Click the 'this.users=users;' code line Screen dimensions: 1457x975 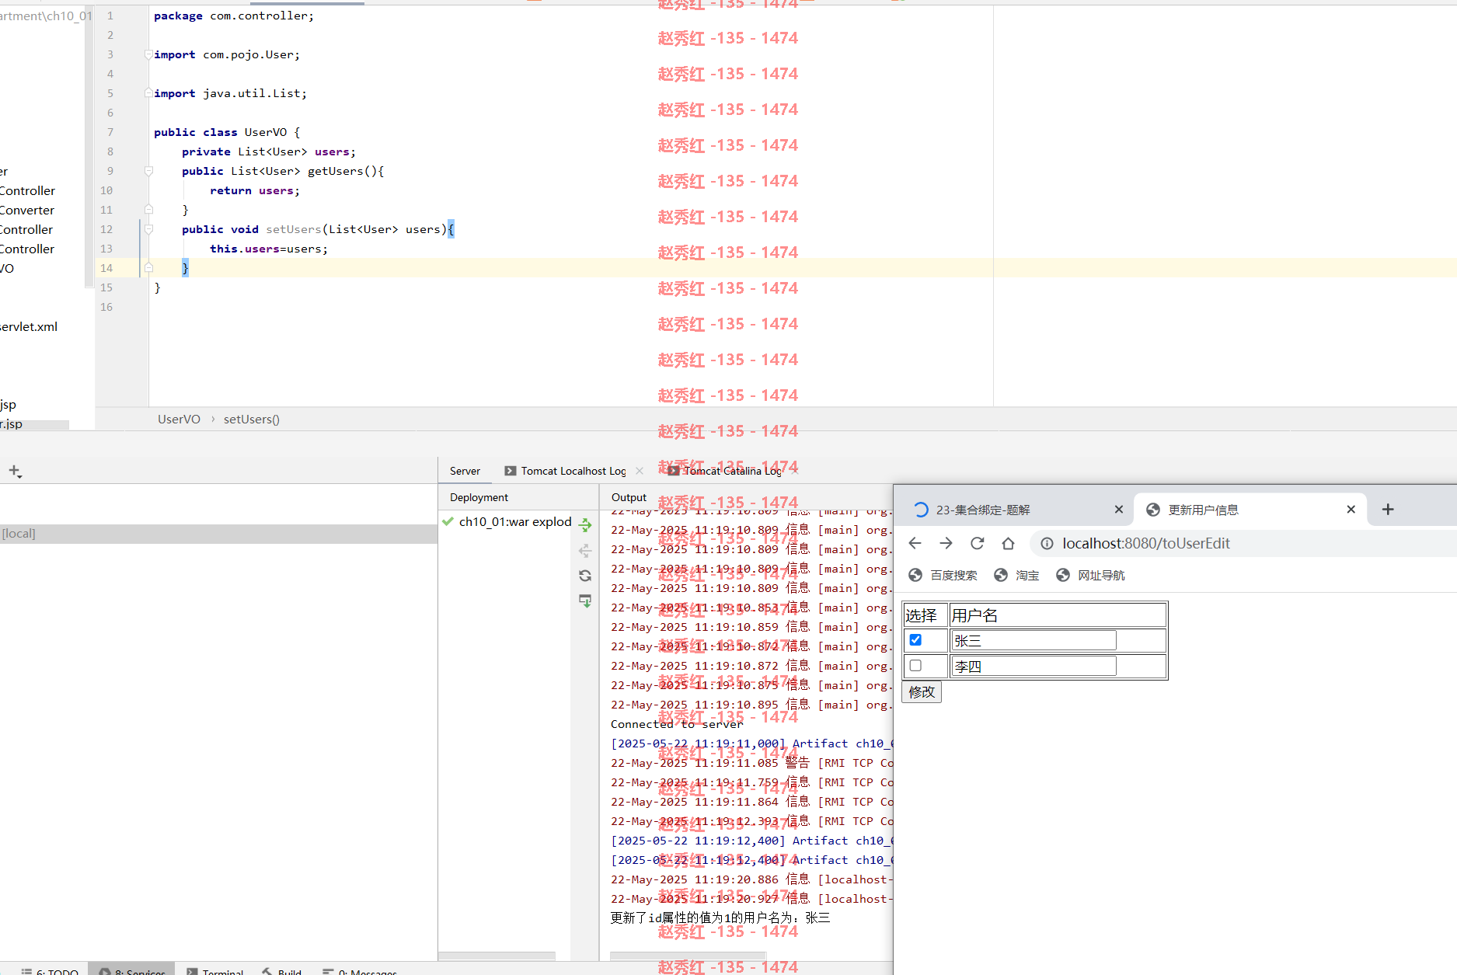pos(269,249)
